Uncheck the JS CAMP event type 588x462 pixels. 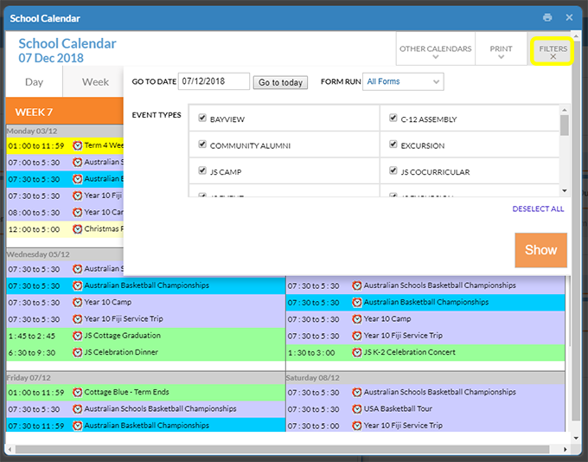tap(202, 170)
